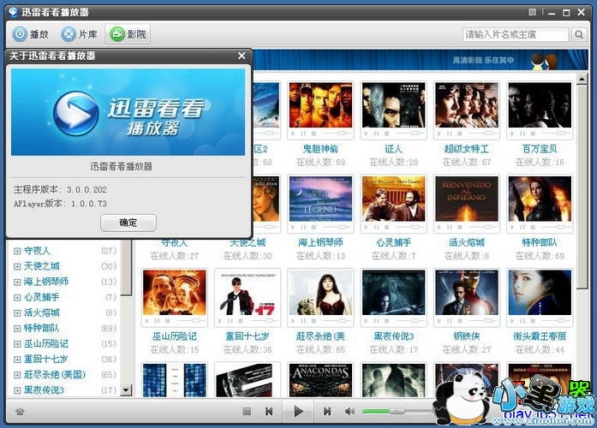Open the 钢铁侠 Iron Man poster

tap(467, 292)
